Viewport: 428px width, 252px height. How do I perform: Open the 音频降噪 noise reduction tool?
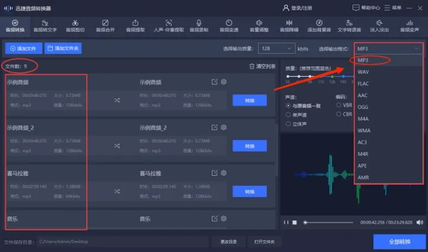coord(289,26)
